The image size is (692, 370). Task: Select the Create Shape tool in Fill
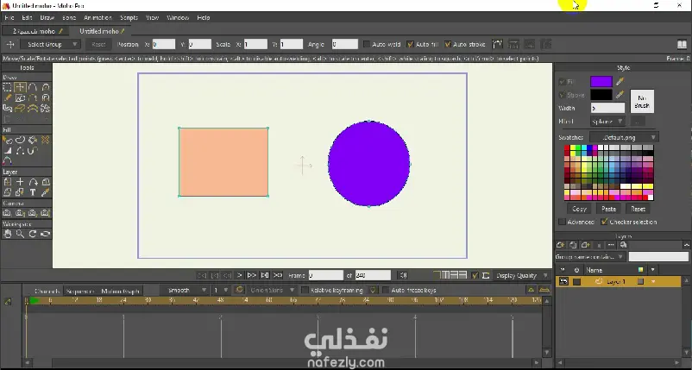click(x=20, y=141)
